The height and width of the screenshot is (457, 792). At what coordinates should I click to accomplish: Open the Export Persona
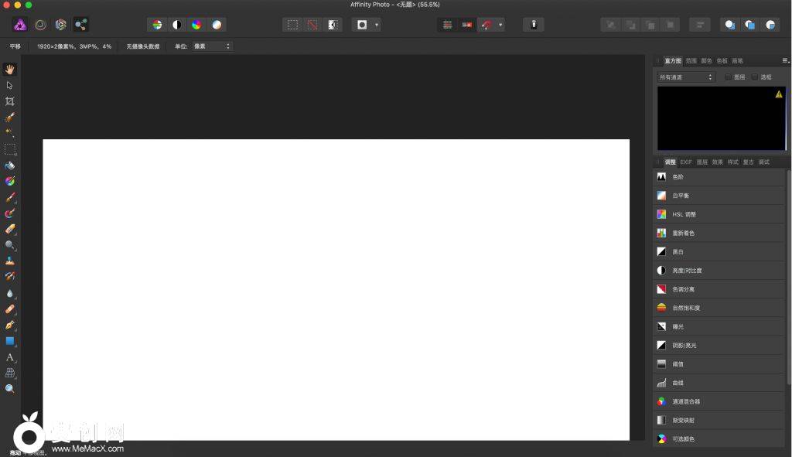[80, 25]
